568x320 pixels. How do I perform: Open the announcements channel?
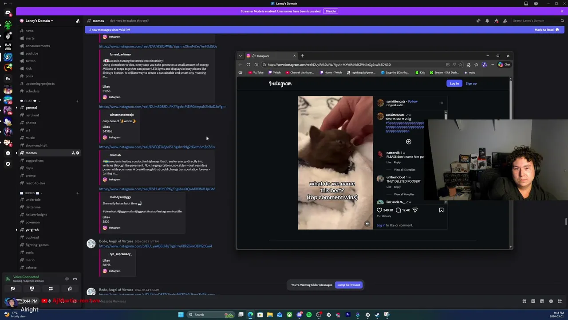tap(38, 46)
